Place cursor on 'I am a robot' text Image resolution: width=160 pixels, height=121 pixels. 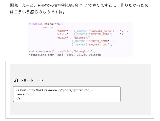point(25,94)
